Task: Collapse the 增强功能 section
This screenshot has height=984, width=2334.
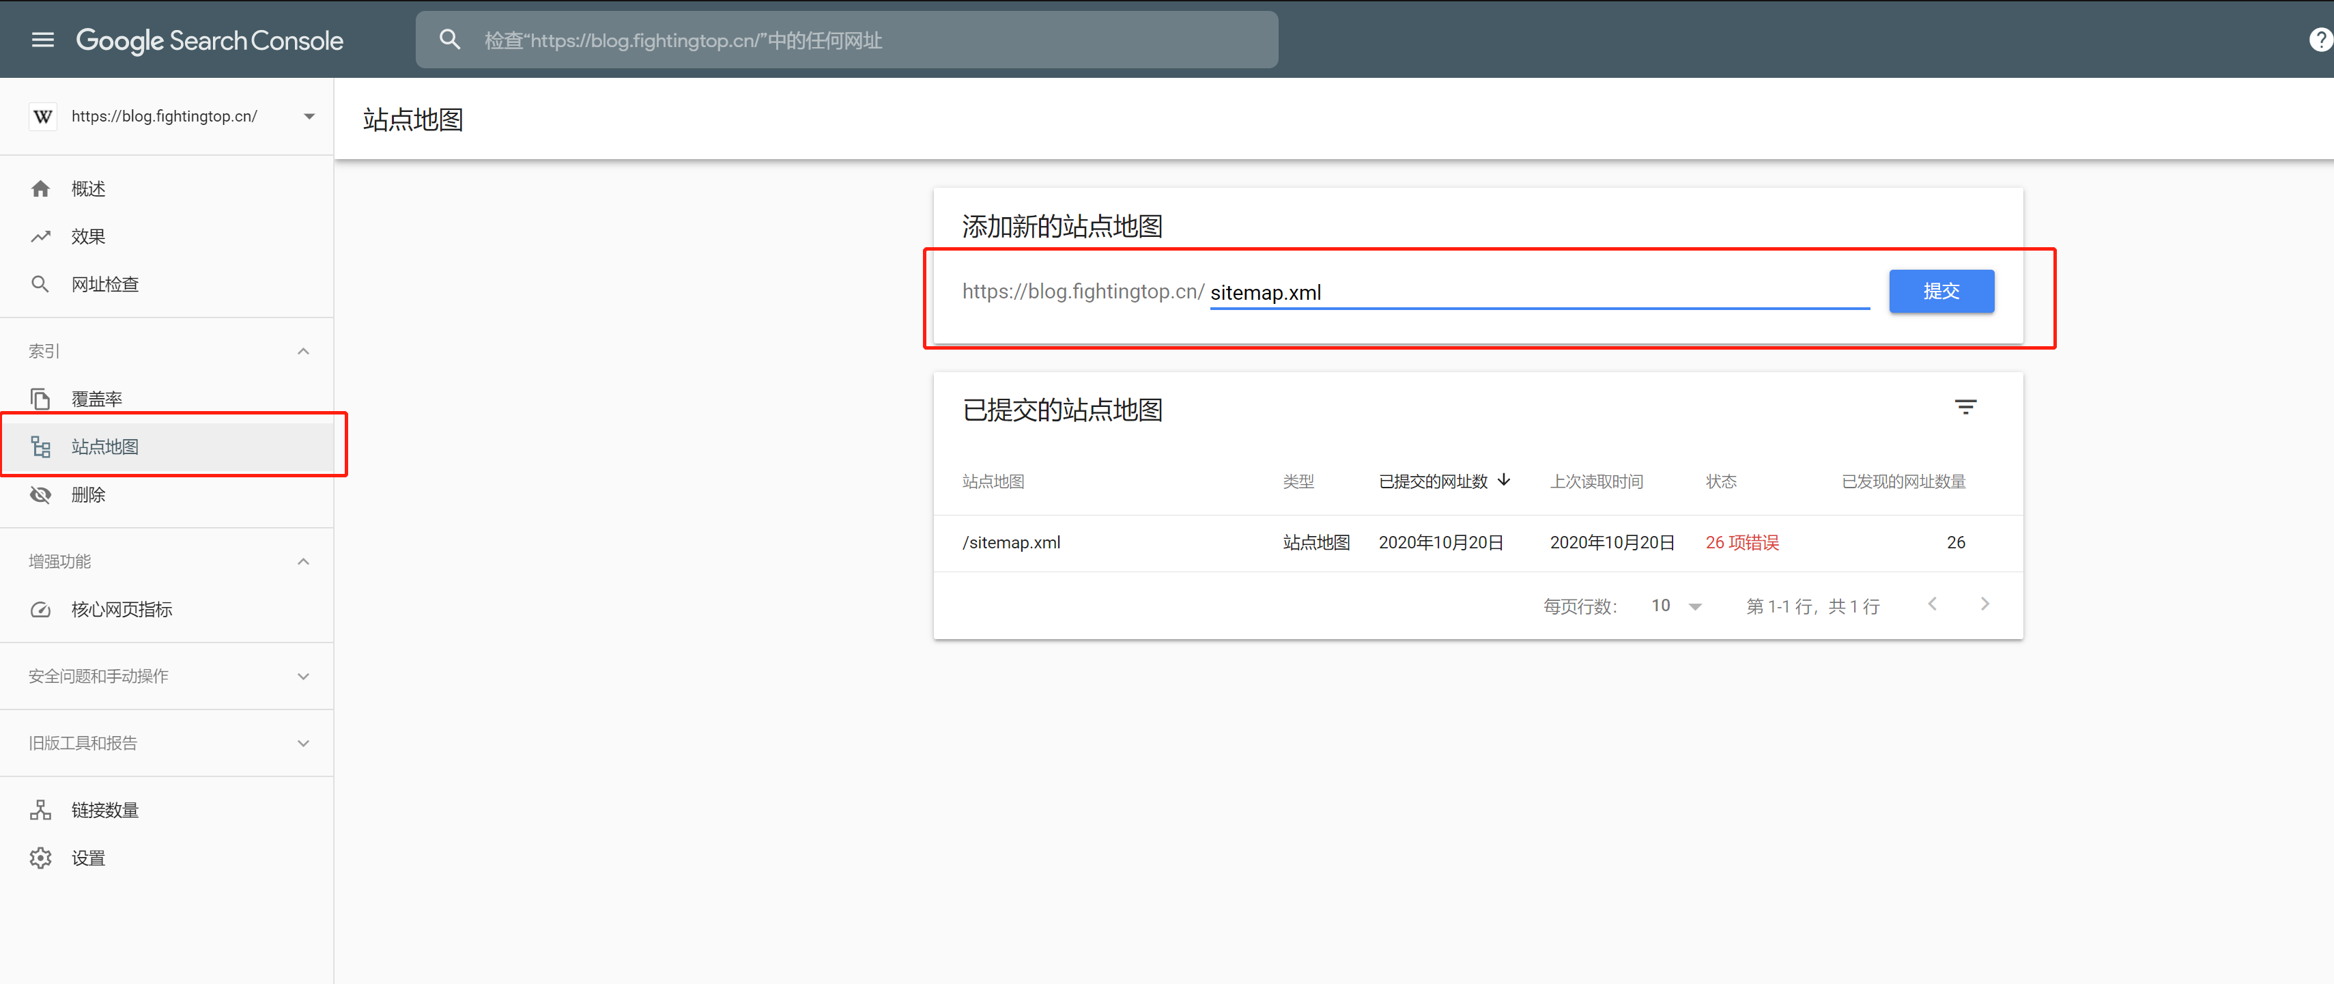Action: (304, 562)
